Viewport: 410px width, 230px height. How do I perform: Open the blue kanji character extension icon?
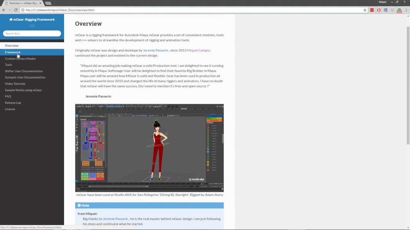pyautogui.click(x=386, y=10)
